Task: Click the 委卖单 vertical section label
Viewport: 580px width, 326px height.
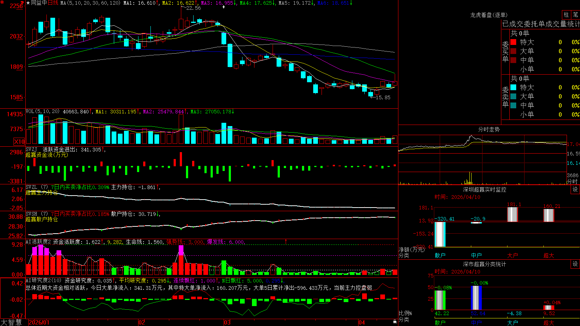Action: pyautogui.click(x=505, y=97)
